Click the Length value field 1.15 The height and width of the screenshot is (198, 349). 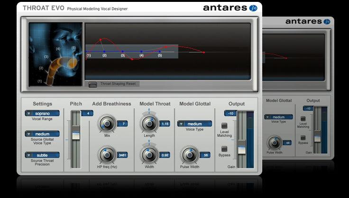pyautogui.click(x=165, y=124)
